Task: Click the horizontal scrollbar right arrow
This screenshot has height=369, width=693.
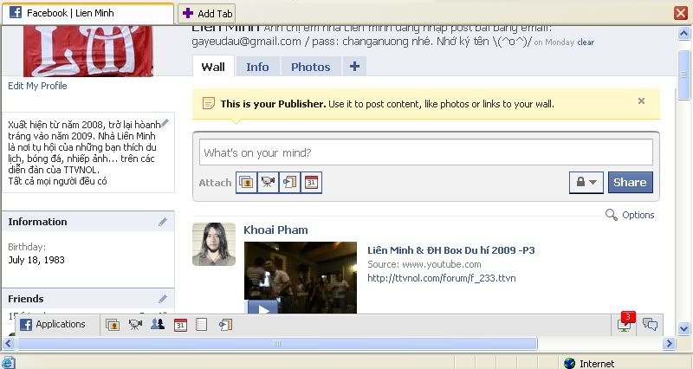Action: pos(669,343)
